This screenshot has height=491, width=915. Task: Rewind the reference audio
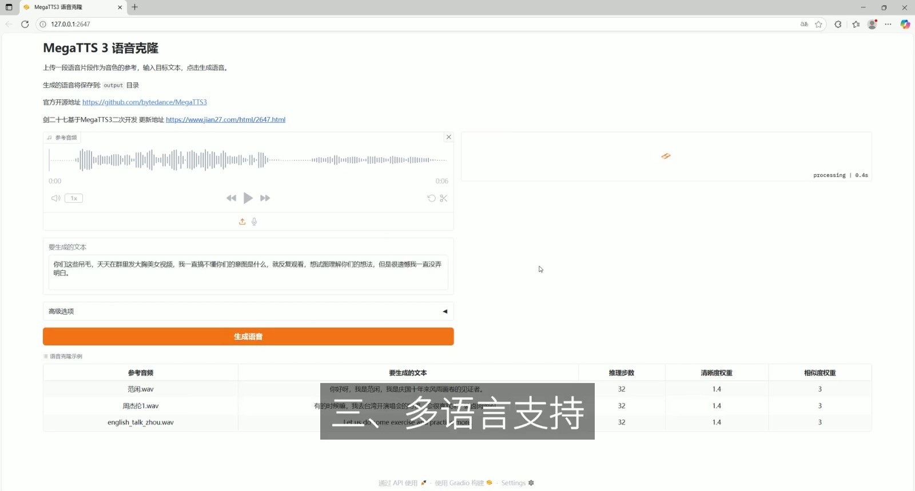click(x=231, y=198)
